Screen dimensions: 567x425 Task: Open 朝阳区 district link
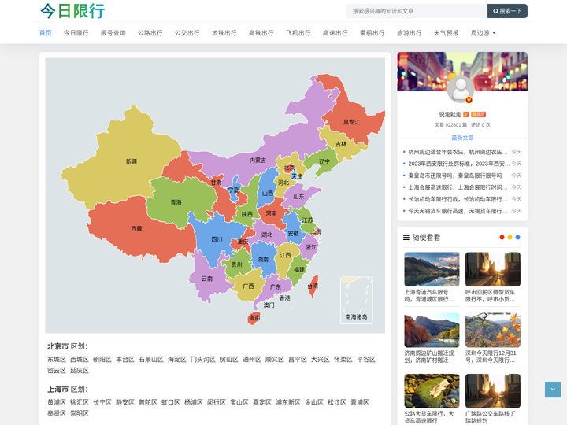point(102,360)
